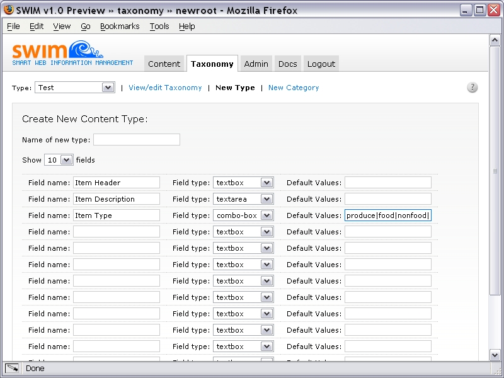Open the New Category link
Image resolution: width=504 pixels, height=378 pixels.
294,88
